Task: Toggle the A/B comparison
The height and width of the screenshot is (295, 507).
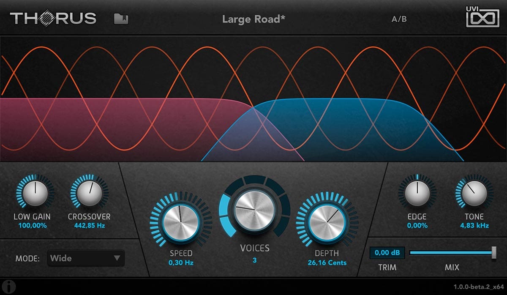Action: point(399,19)
